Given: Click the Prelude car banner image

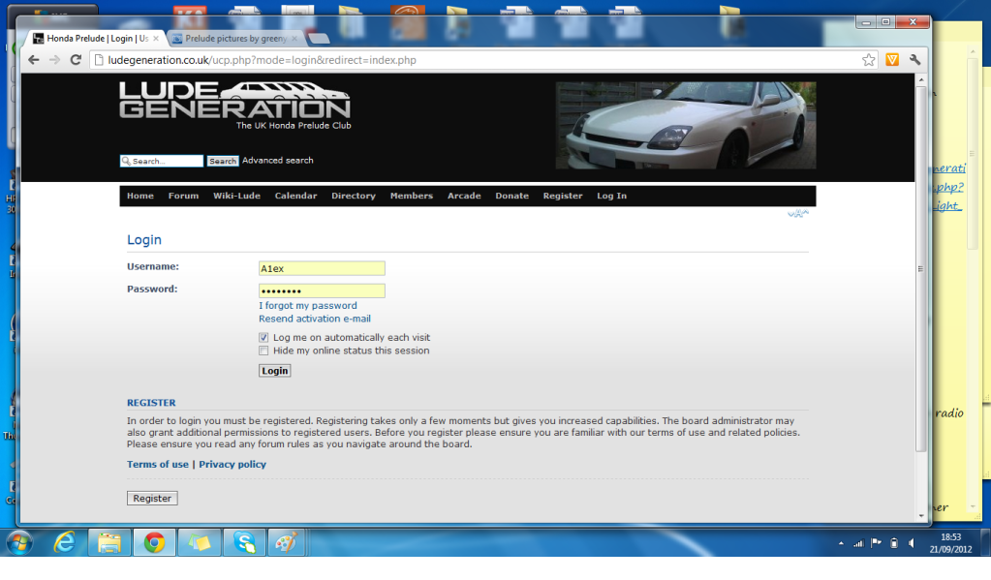Looking at the screenshot, I should pyautogui.click(x=686, y=125).
